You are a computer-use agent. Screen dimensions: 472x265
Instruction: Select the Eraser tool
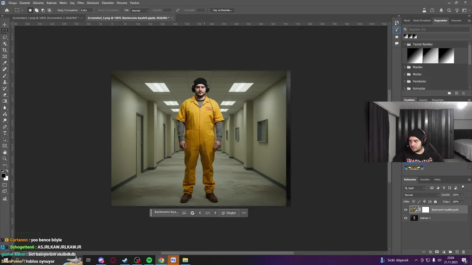(x=5, y=95)
